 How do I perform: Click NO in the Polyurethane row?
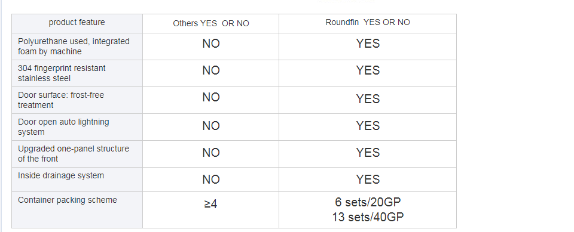tap(211, 44)
